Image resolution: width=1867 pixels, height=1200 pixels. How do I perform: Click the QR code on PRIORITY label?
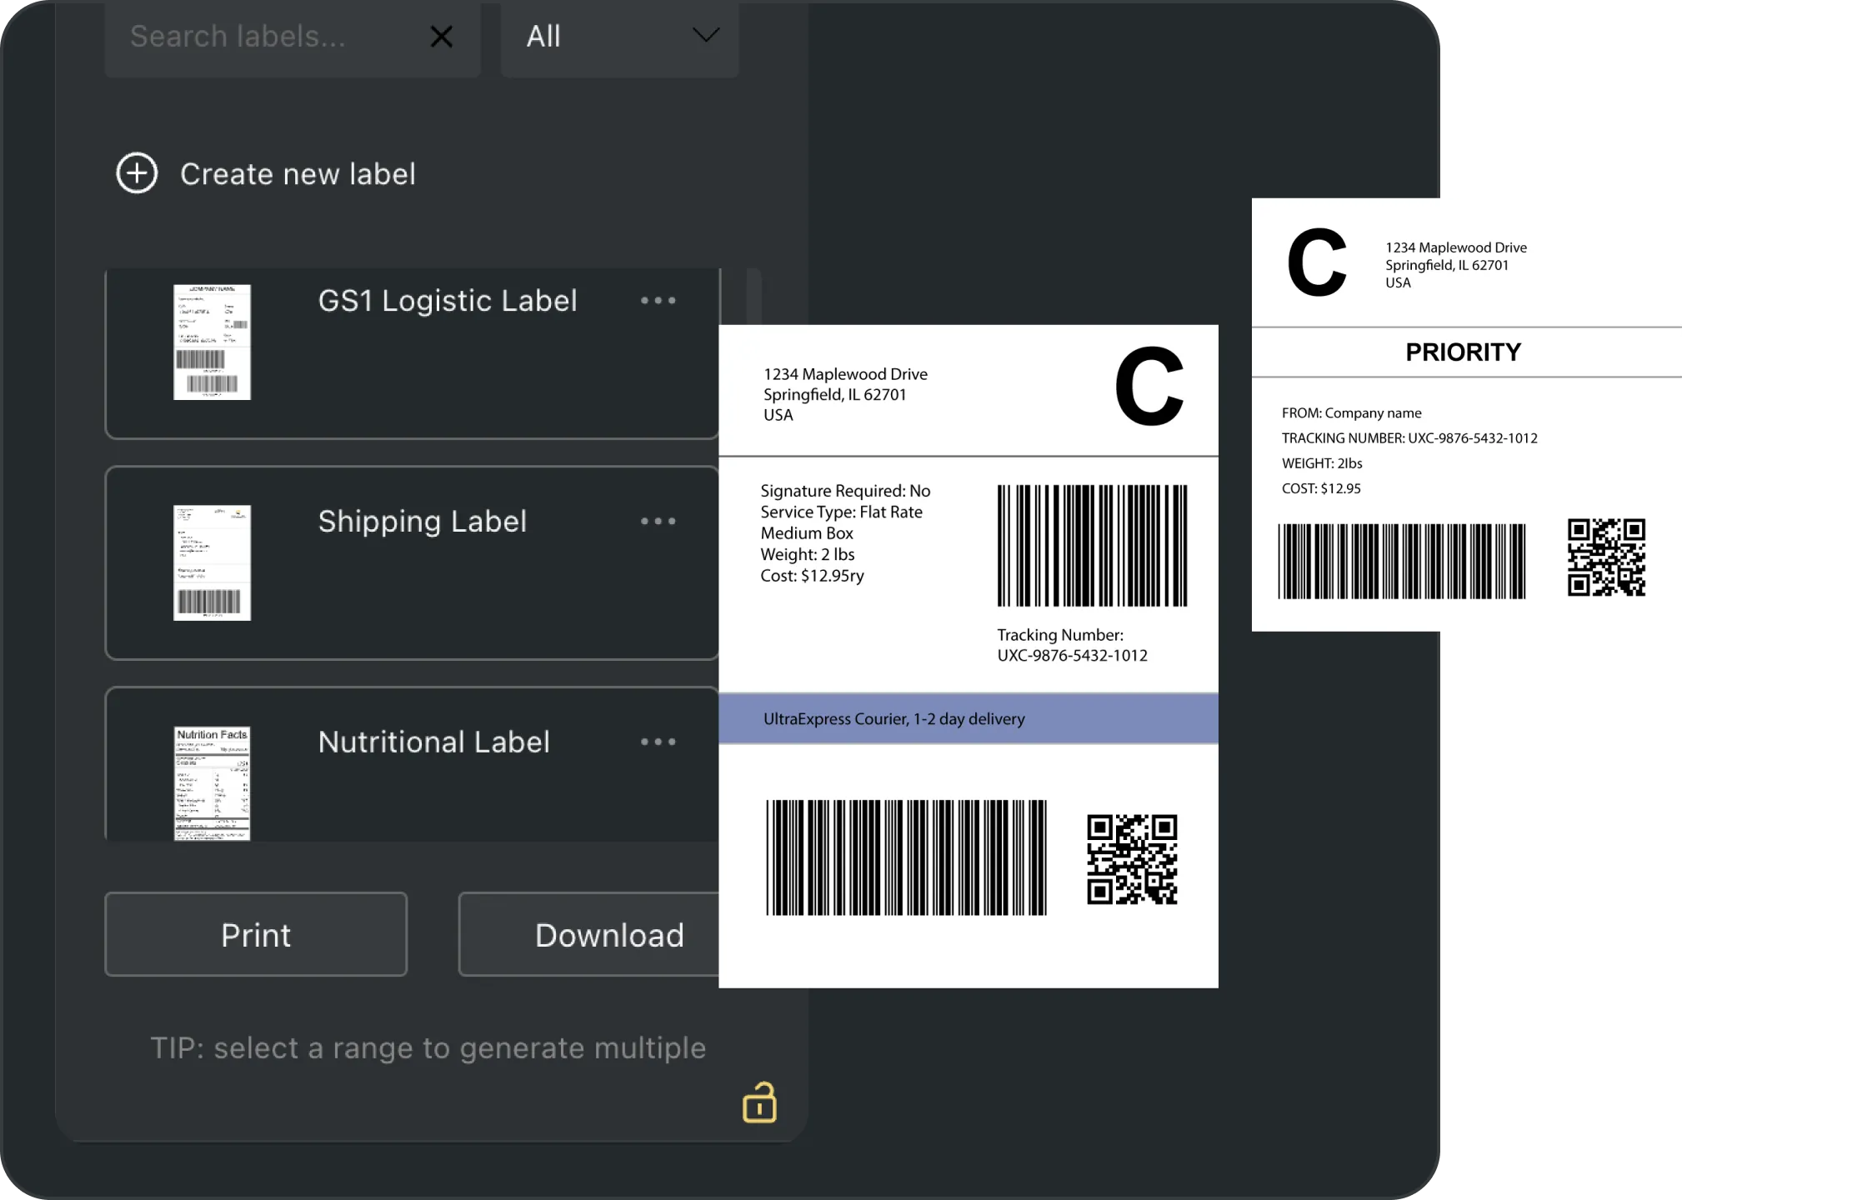(x=1605, y=557)
